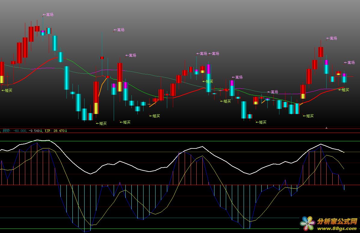Click the 离场 label at the chart's highest peak

tap(48, 15)
